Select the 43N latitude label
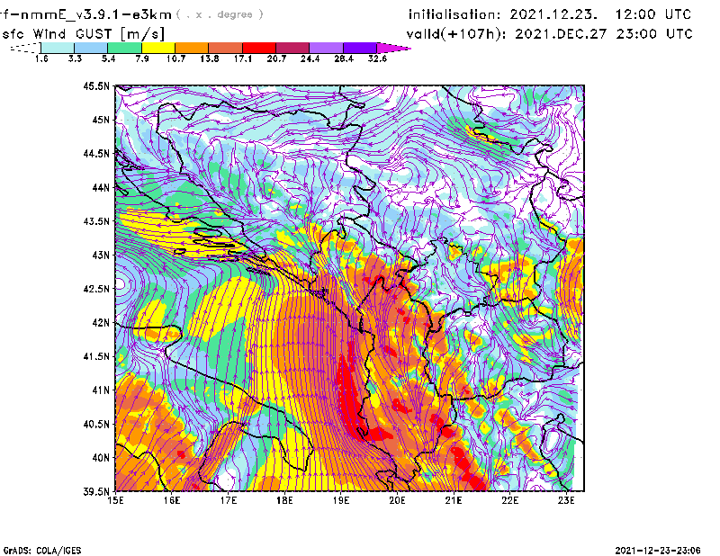The image size is (720, 556). pyautogui.click(x=101, y=255)
